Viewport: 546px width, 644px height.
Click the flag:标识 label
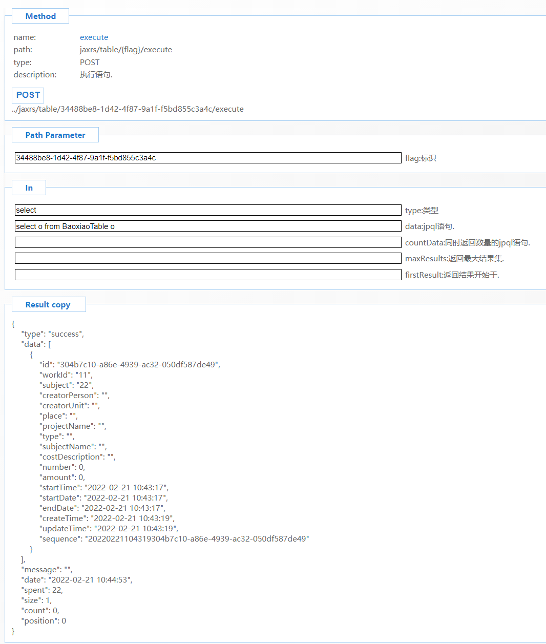click(x=421, y=158)
